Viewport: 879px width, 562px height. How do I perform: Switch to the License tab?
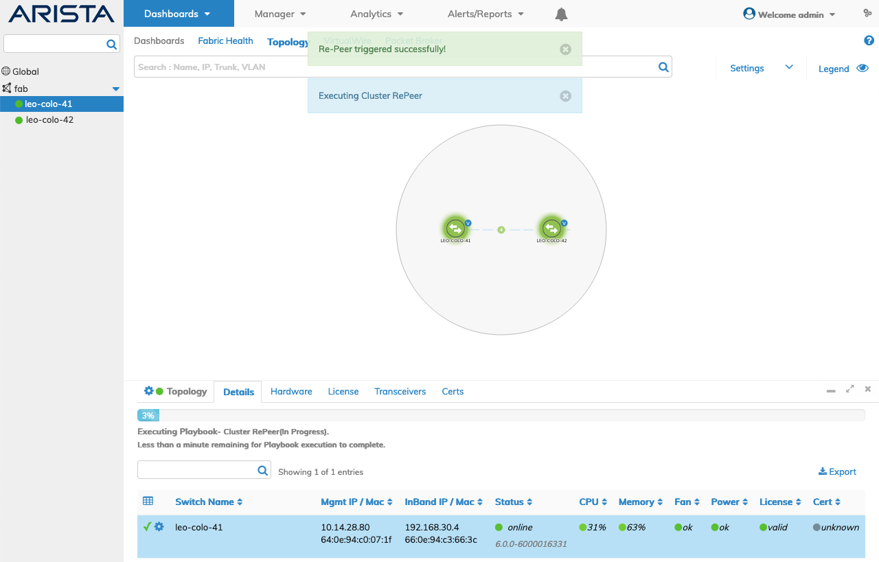pyautogui.click(x=343, y=391)
